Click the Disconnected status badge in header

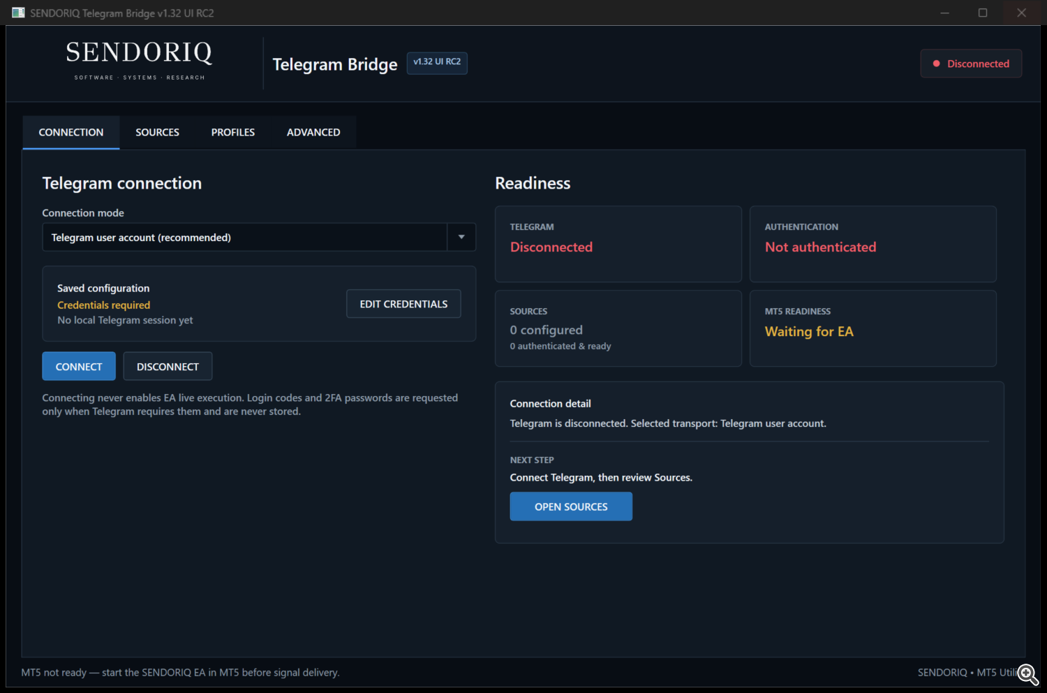click(x=971, y=64)
